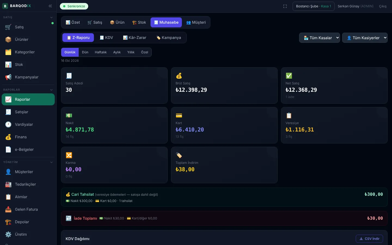Toggle fullscreen mode icon
Image resolution: width=392 pixels, height=245 pixels.
click(285, 6)
